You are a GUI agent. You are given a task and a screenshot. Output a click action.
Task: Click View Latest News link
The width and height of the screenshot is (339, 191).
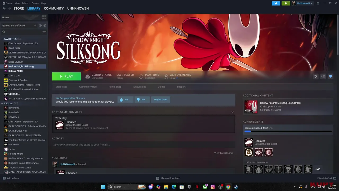click(x=224, y=153)
